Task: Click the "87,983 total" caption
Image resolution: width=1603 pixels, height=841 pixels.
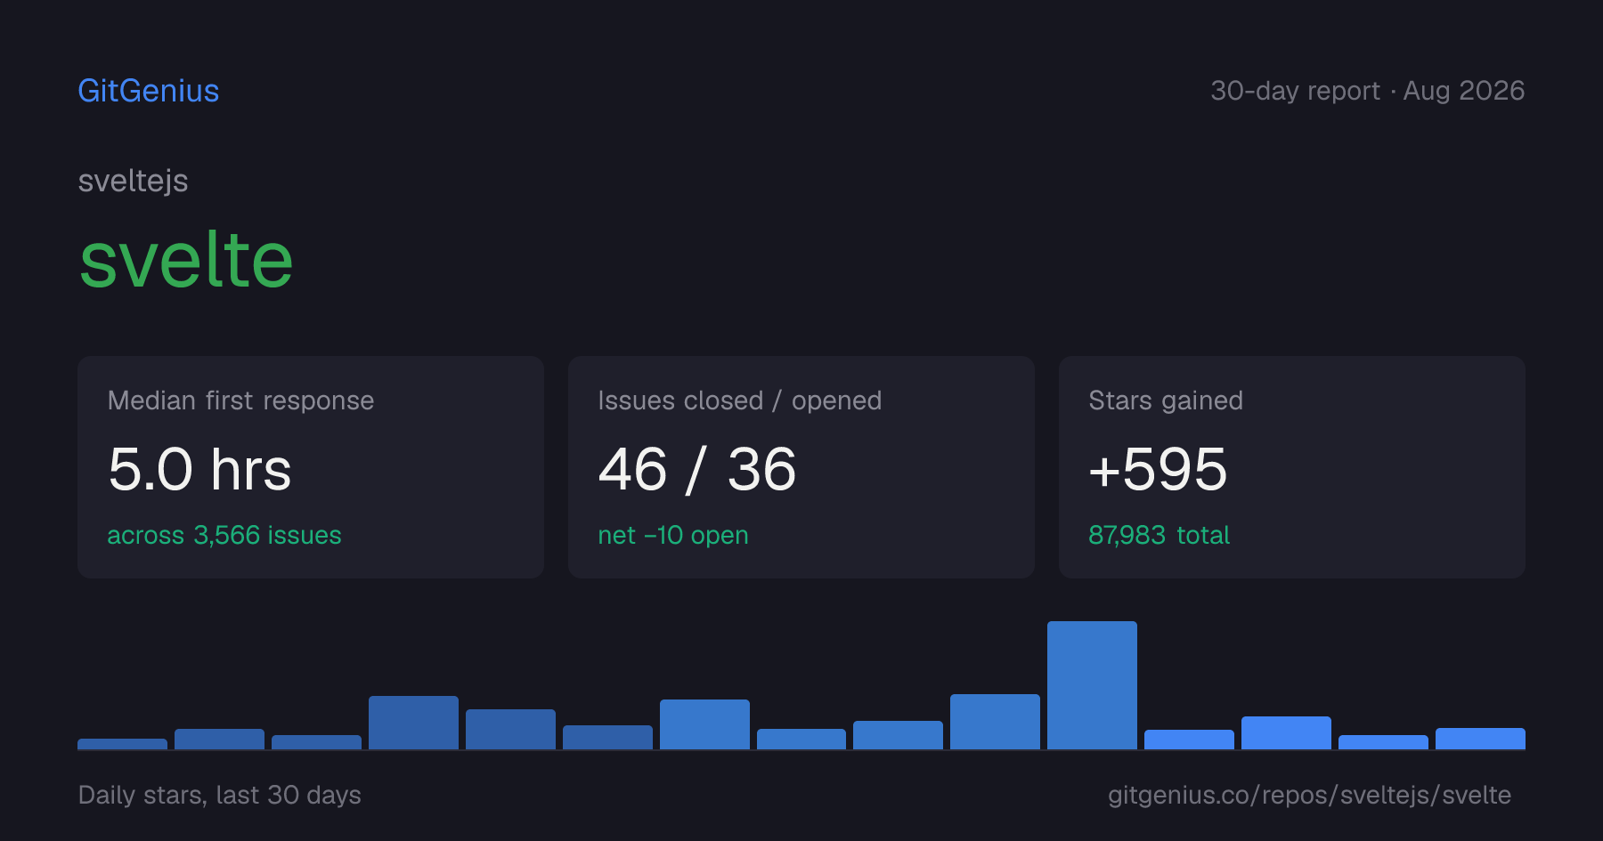Action: [x=1159, y=535]
